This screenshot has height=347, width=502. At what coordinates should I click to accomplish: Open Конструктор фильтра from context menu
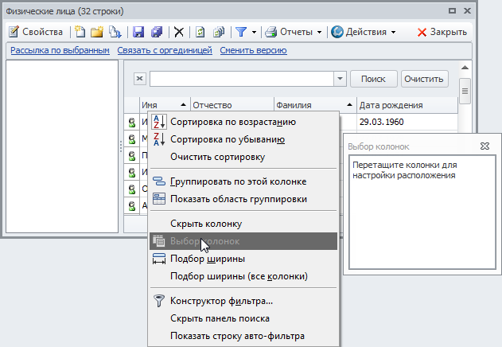[221, 301]
